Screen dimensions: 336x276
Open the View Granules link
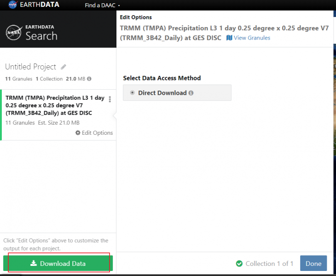click(248, 38)
